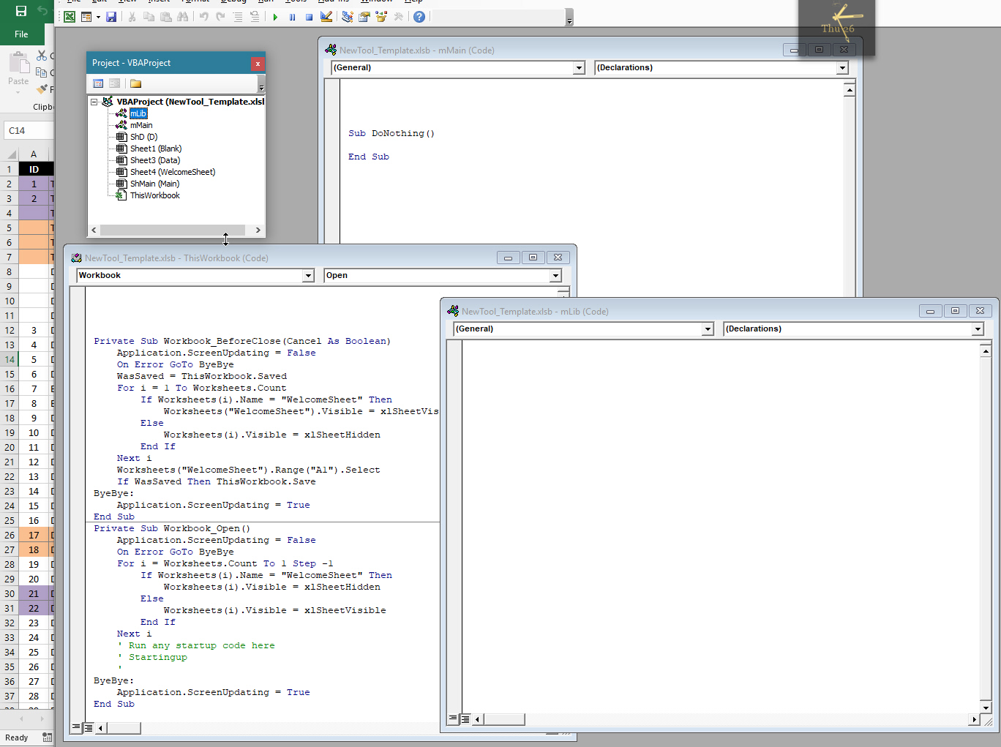Open the Object Browser toolbar icon
Screen dimensions: 1001x747
coord(380,17)
